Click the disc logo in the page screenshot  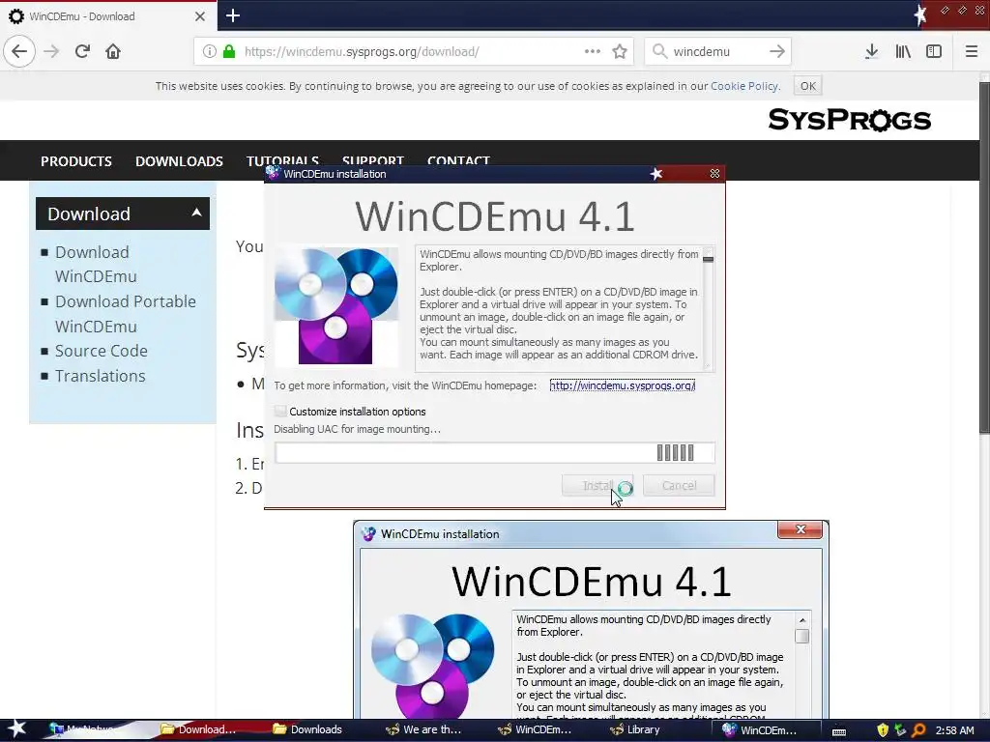[432, 666]
